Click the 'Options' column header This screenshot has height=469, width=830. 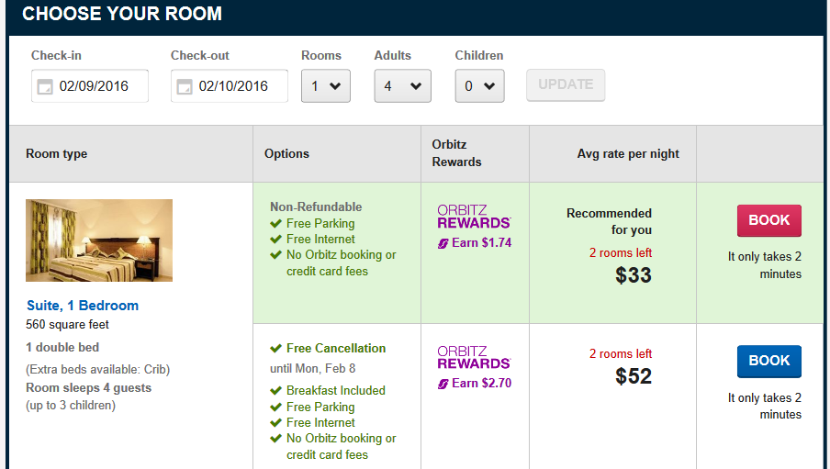[x=286, y=153]
